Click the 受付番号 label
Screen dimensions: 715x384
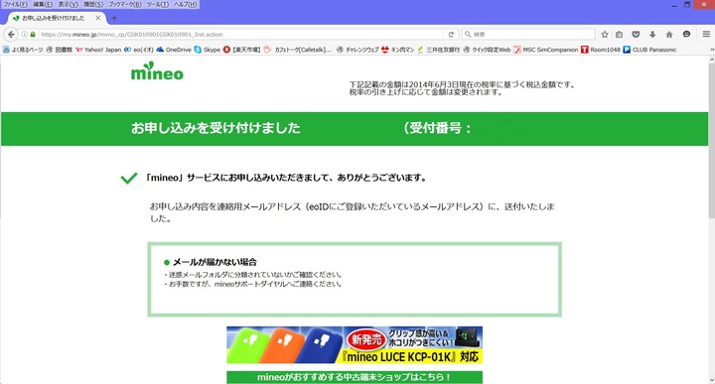437,128
